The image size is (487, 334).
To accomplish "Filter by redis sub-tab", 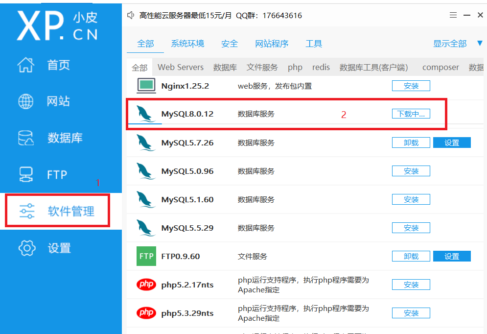I will (x=321, y=68).
